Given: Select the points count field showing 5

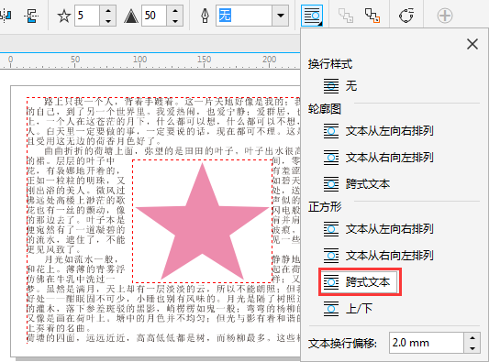Looking at the screenshot, I should click(x=87, y=16).
